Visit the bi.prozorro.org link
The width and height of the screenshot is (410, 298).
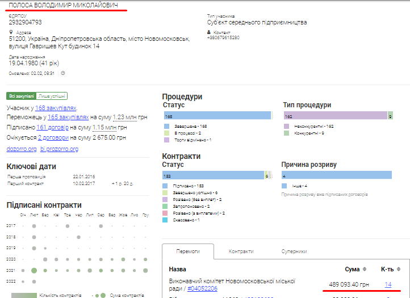(60, 149)
